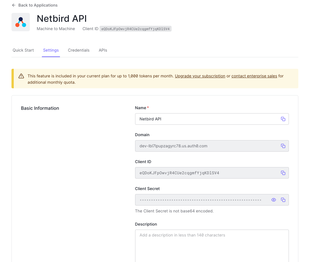Copy the Domain value
This screenshot has width=321, height=262.
283,146
